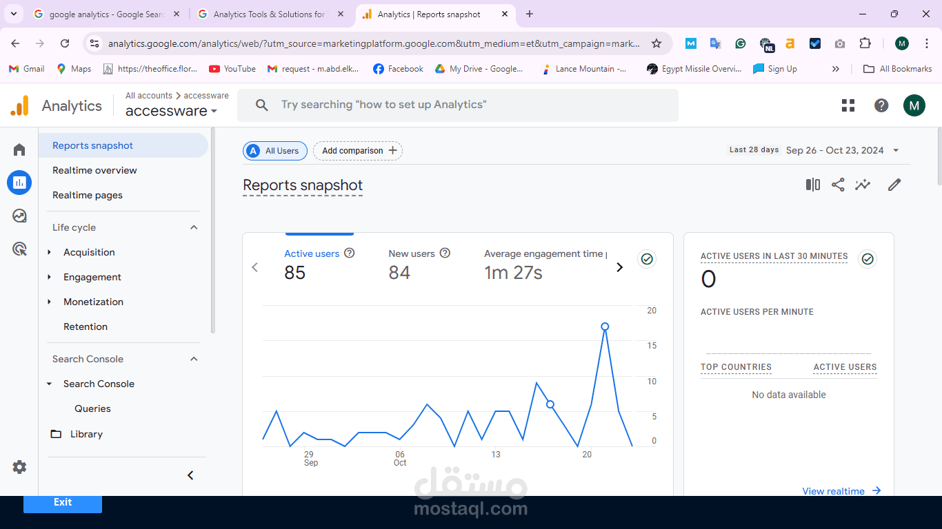Open the Retention report

[x=86, y=326]
